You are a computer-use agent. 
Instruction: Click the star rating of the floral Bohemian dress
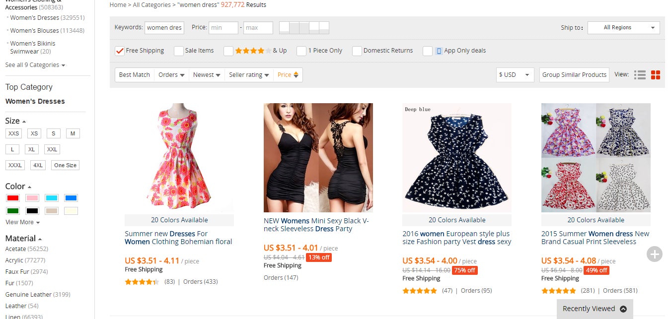click(142, 282)
